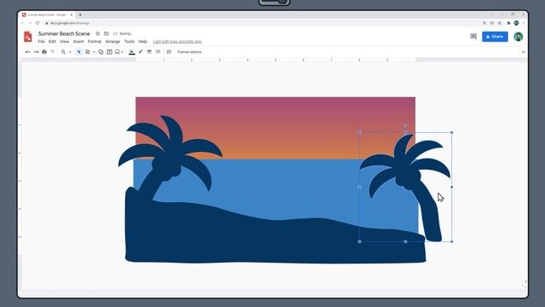Click the 'Last edit was seconds ago' link
Screen dimensions: 545x307
pyautogui.click(x=177, y=42)
